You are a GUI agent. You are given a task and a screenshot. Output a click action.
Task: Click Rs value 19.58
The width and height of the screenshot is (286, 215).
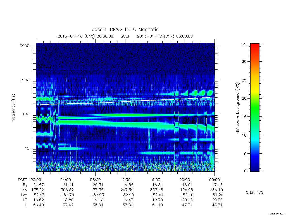pos(128,185)
